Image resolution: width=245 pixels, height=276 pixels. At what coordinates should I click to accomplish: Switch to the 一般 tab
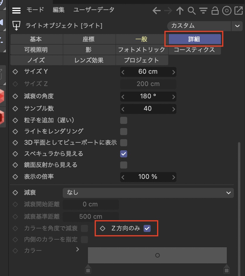(142, 39)
